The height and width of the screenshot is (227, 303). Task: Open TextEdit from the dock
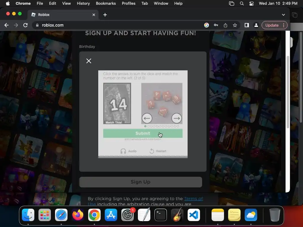pos(144,215)
